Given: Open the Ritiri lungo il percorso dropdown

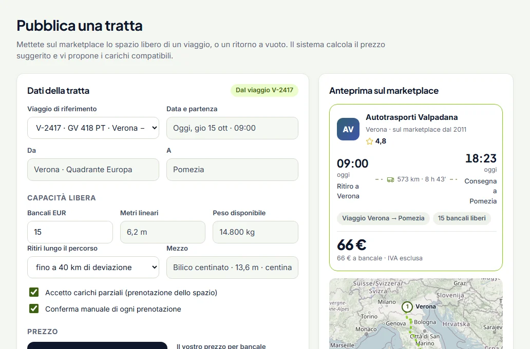Looking at the screenshot, I should pyautogui.click(x=93, y=267).
